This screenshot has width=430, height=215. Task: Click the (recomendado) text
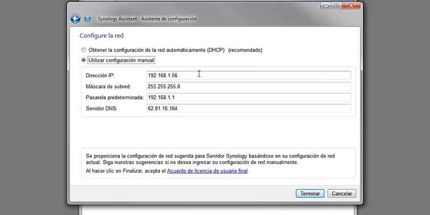point(245,50)
